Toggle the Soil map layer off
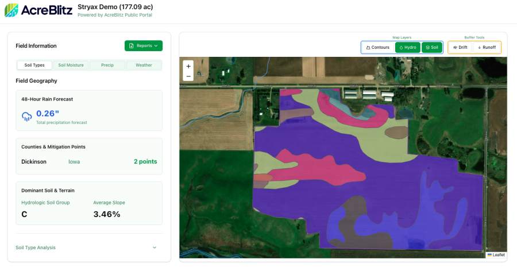The width and height of the screenshot is (517, 267). pyautogui.click(x=431, y=48)
